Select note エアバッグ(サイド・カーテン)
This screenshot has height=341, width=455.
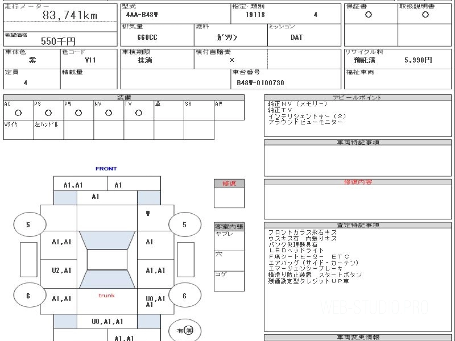pyautogui.click(x=314, y=263)
